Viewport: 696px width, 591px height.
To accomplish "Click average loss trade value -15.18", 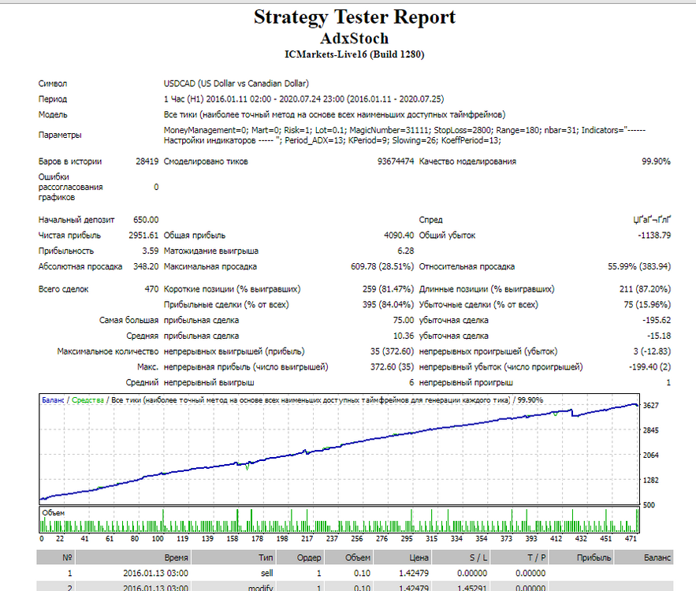I will (x=658, y=336).
